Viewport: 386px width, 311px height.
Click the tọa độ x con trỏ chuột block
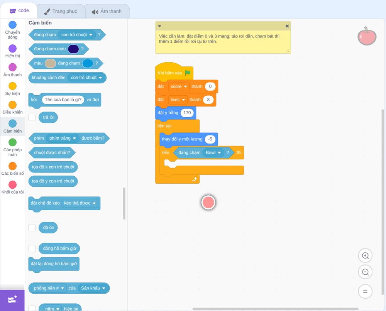[53, 167]
